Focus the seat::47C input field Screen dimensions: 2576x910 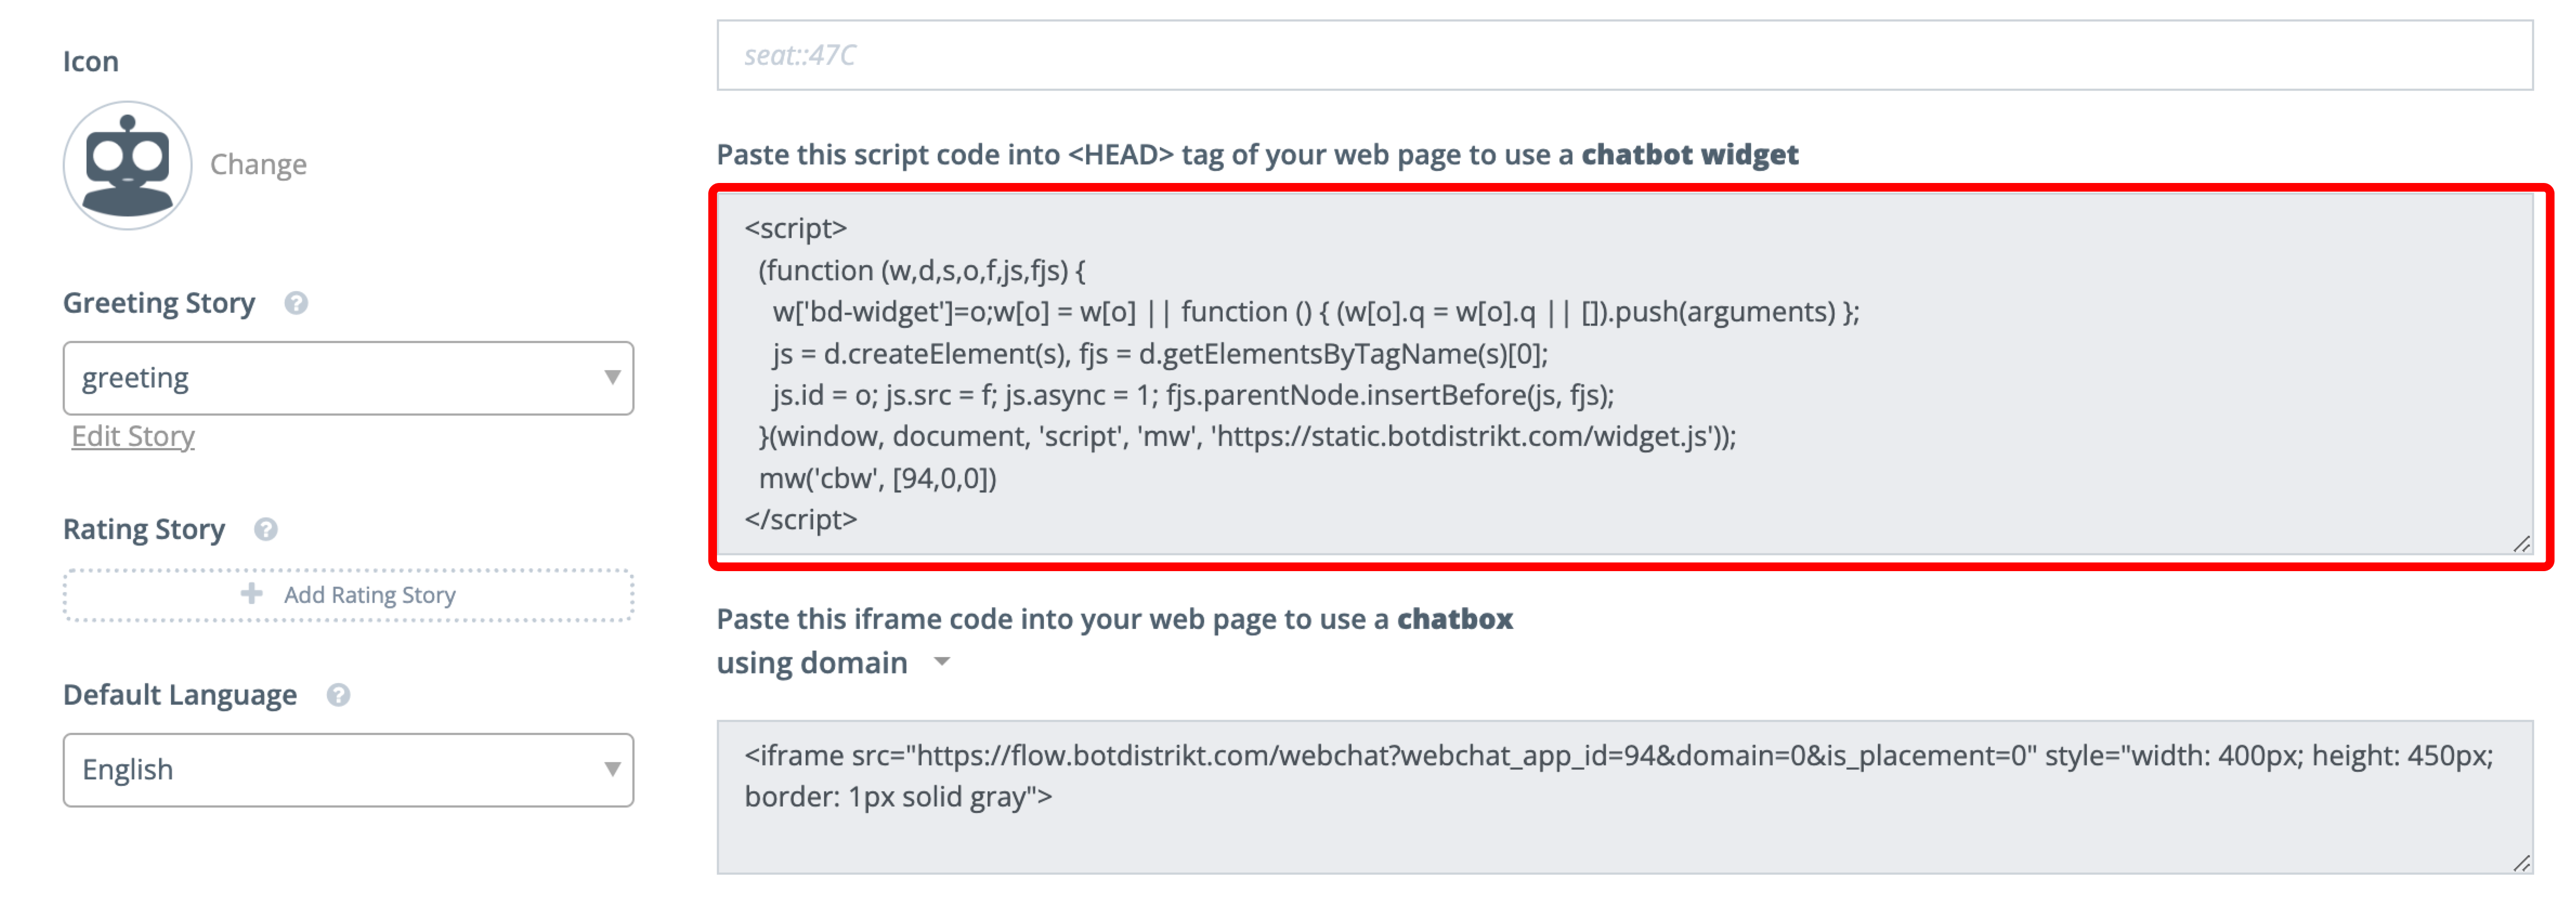tap(1624, 56)
